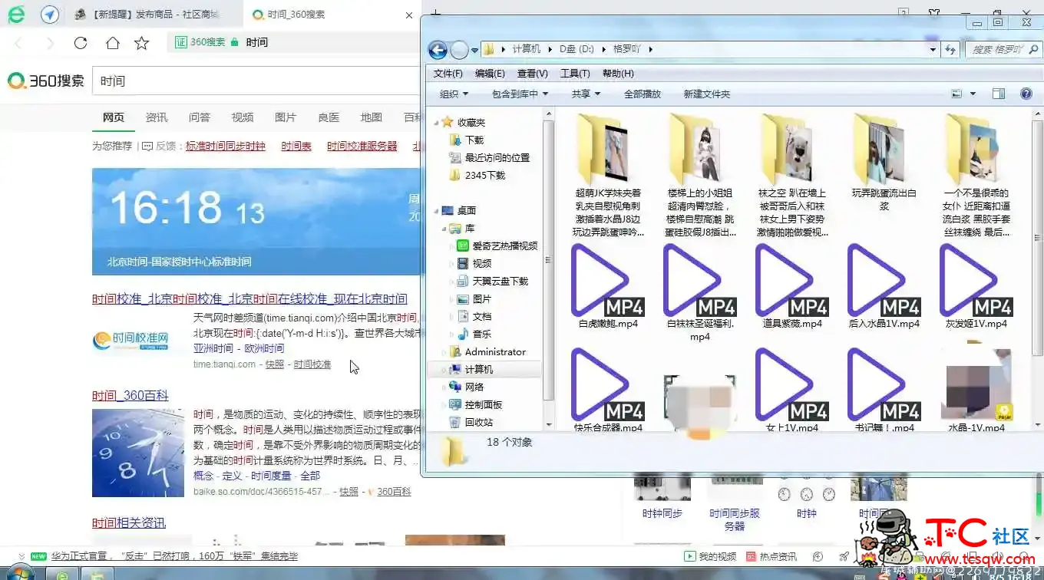Open the 360 browser logo menu

(x=16, y=15)
